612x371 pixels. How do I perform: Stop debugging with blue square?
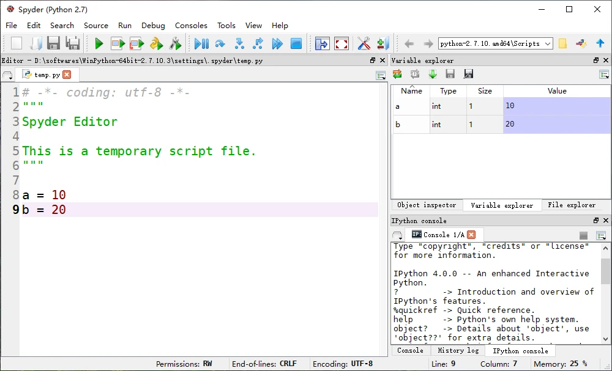tap(296, 43)
